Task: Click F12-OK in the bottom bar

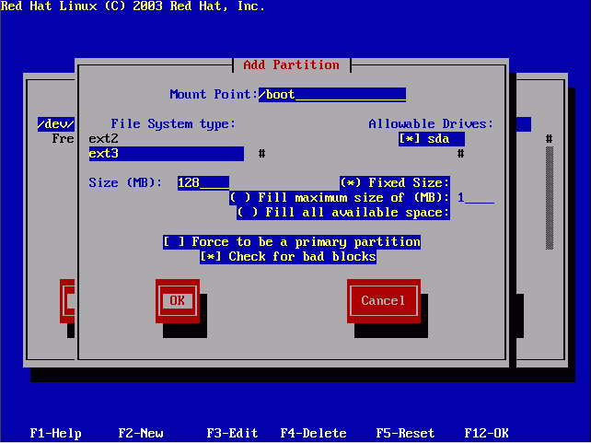Action: click(x=487, y=433)
